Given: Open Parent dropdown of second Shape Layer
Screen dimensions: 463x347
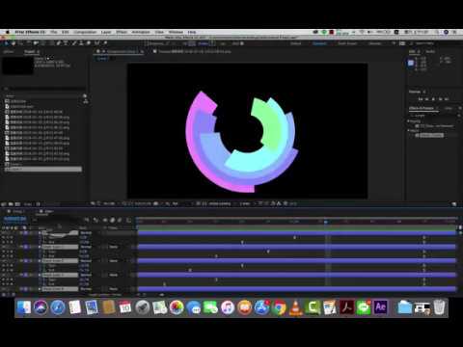Looking at the screenshot, I should [x=114, y=247].
